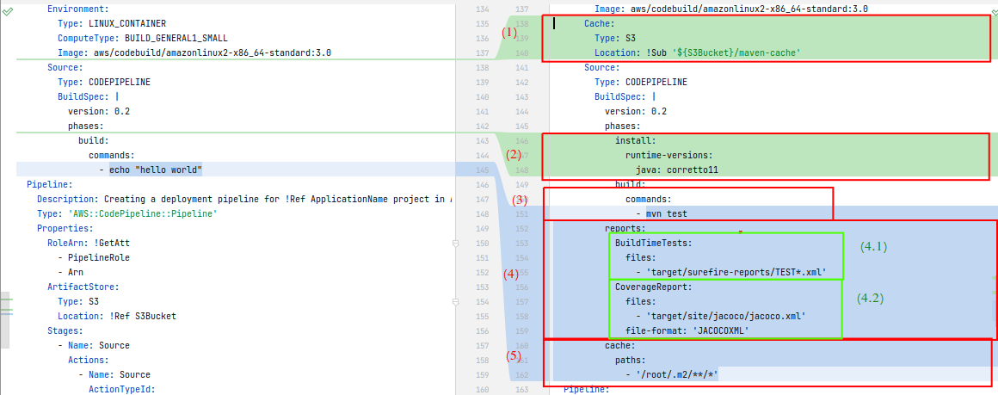The width and height of the screenshot is (998, 395).
Task: Toggle the fold marker beside ArtifactStore Type line
Action: coord(457,302)
